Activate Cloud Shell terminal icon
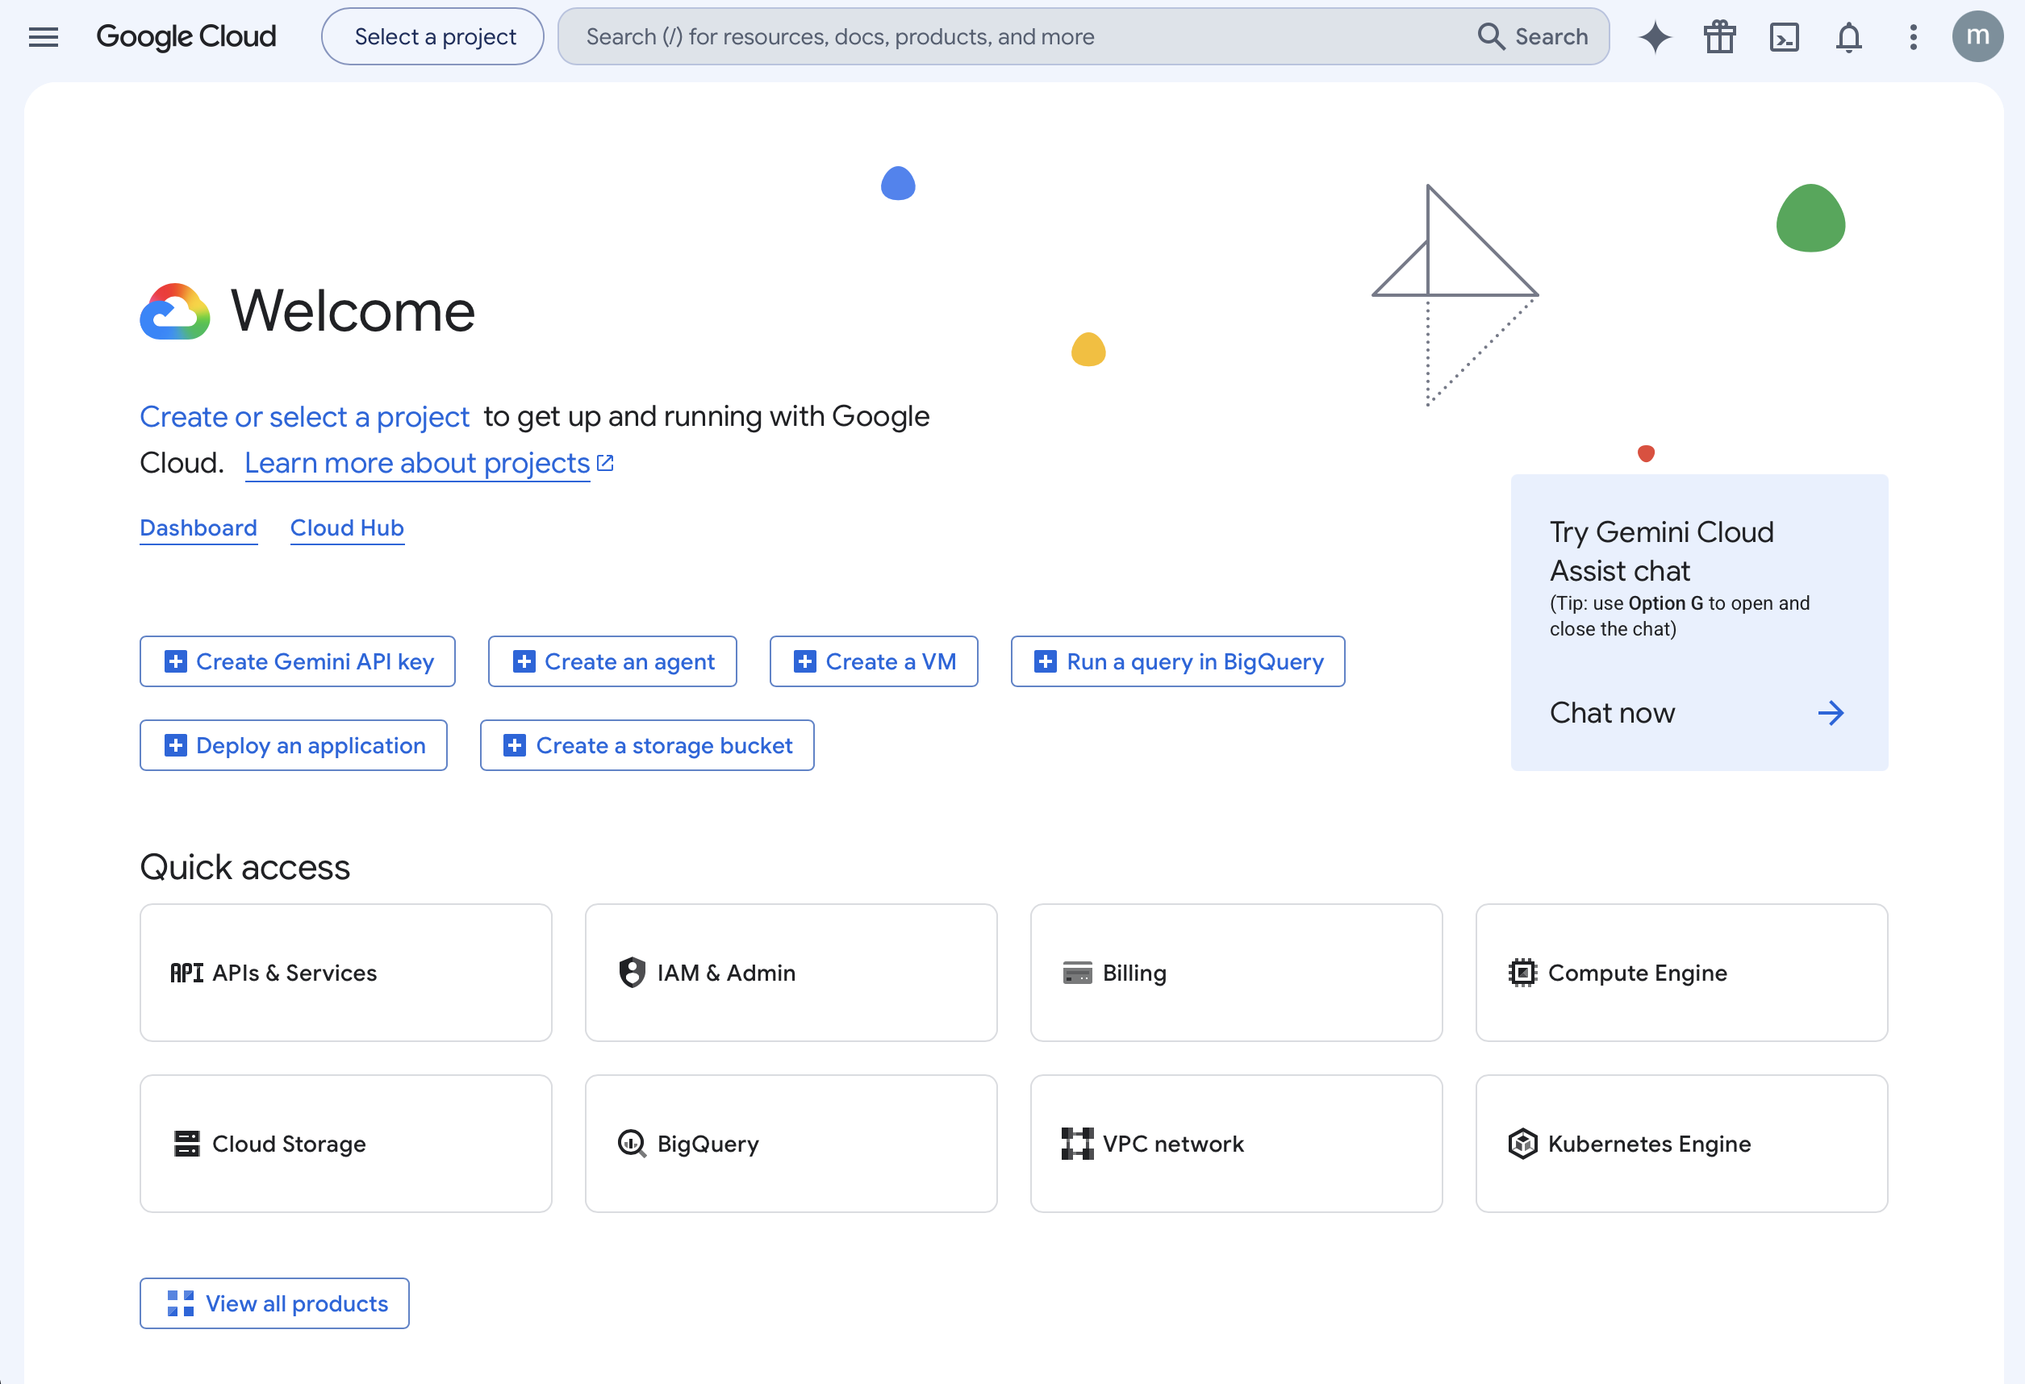 [1785, 37]
